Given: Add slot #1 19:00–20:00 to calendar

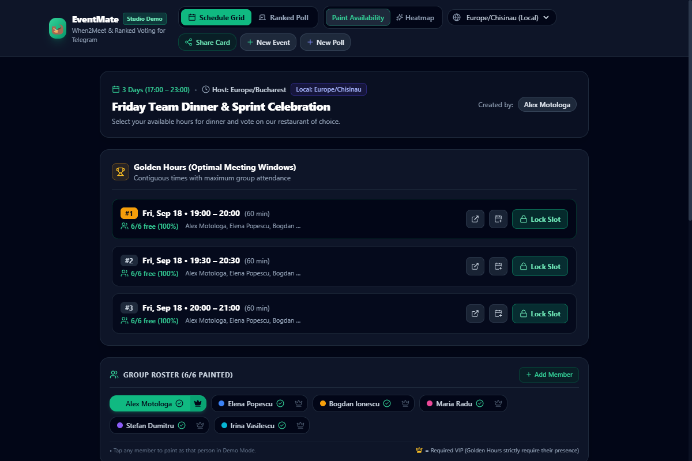Looking at the screenshot, I should (498, 219).
